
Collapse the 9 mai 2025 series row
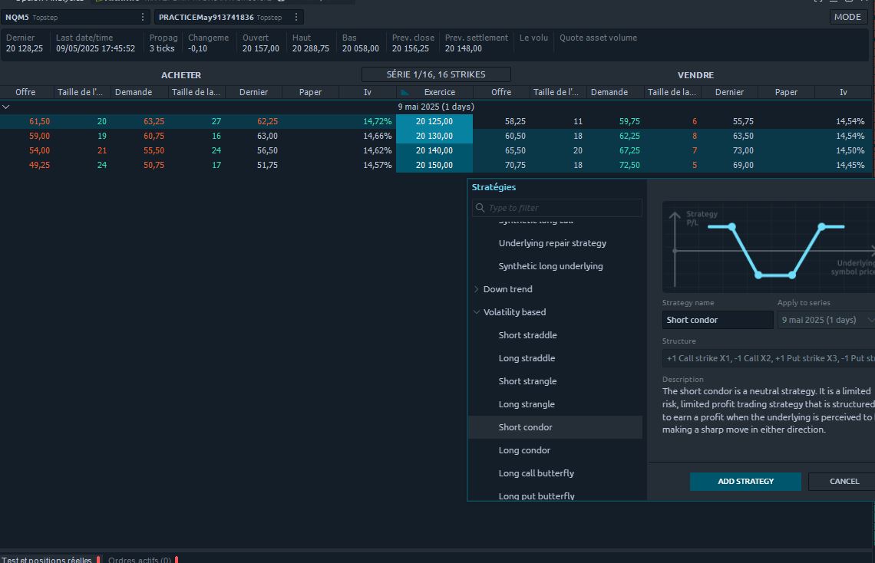6,107
